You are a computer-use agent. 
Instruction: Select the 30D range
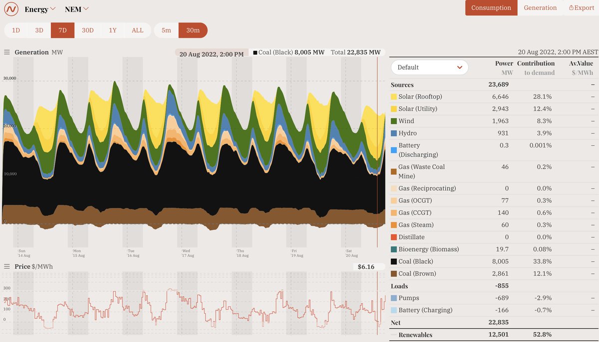[88, 30]
